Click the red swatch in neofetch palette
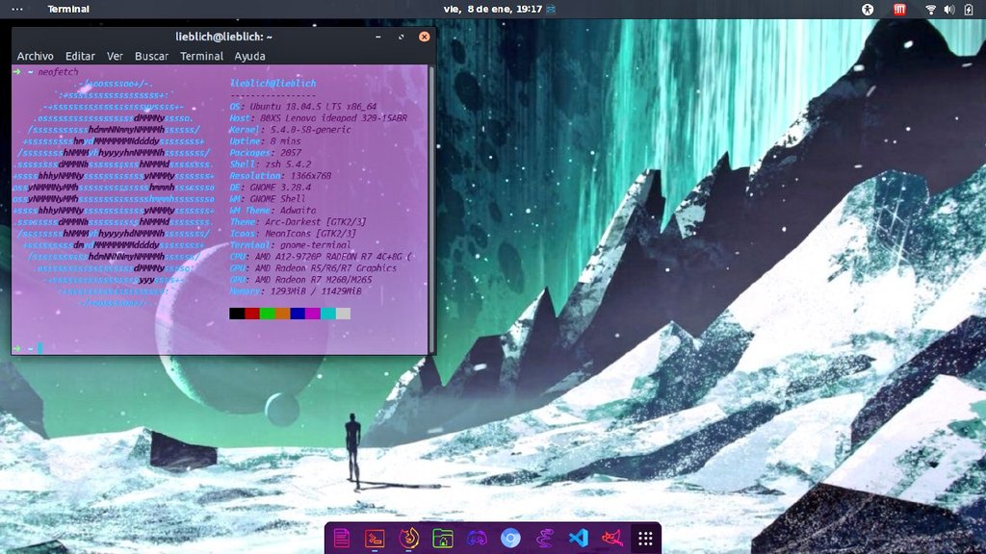 (x=252, y=314)
